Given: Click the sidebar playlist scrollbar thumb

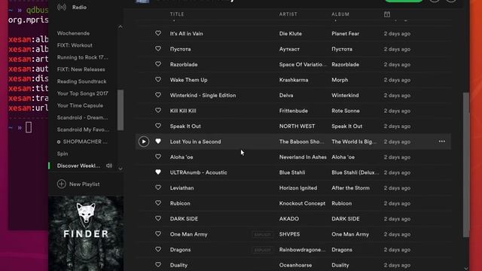Looking at the screenshot, I should click(120, 110).
